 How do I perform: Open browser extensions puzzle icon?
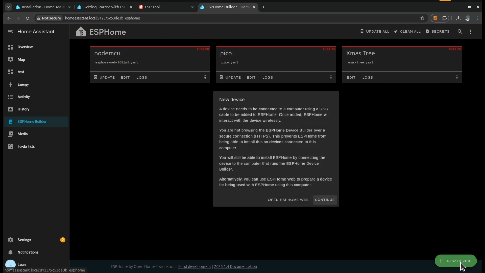445,18
